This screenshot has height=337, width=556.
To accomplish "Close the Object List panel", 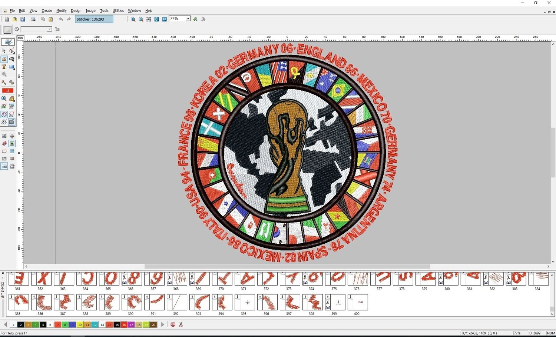I will (x=3, y=274).
